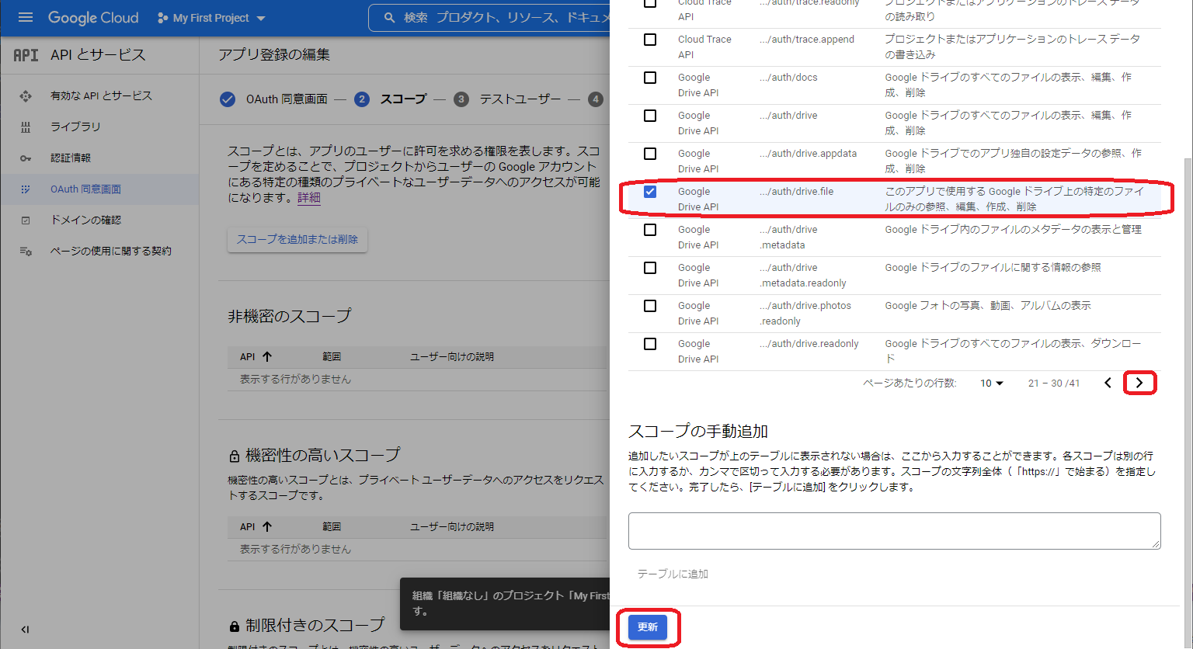Image resolution: width=1193 pixels, height=649 pixels.
Task: Click the .../auth/drive.appdata scope text
Action: 809,154
